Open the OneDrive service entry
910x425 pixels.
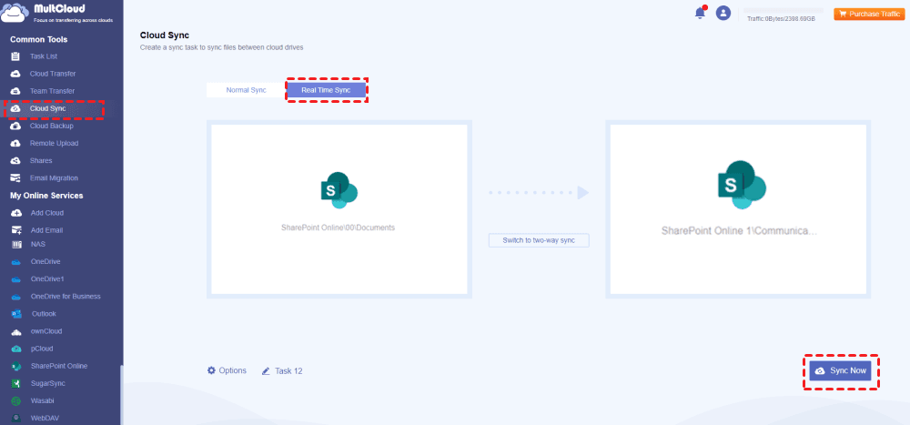pyautogui.click(x=45, y=262)
